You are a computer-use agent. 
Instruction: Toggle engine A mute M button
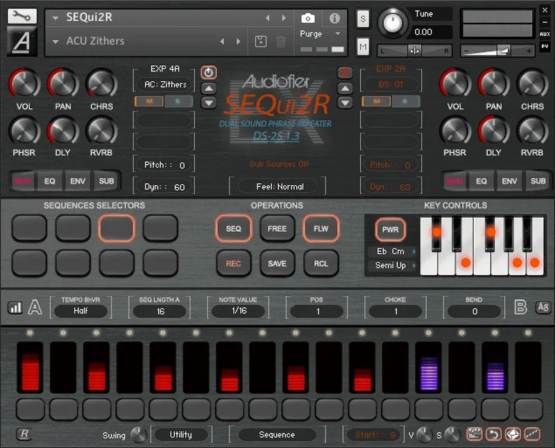[x=149, y=101]
